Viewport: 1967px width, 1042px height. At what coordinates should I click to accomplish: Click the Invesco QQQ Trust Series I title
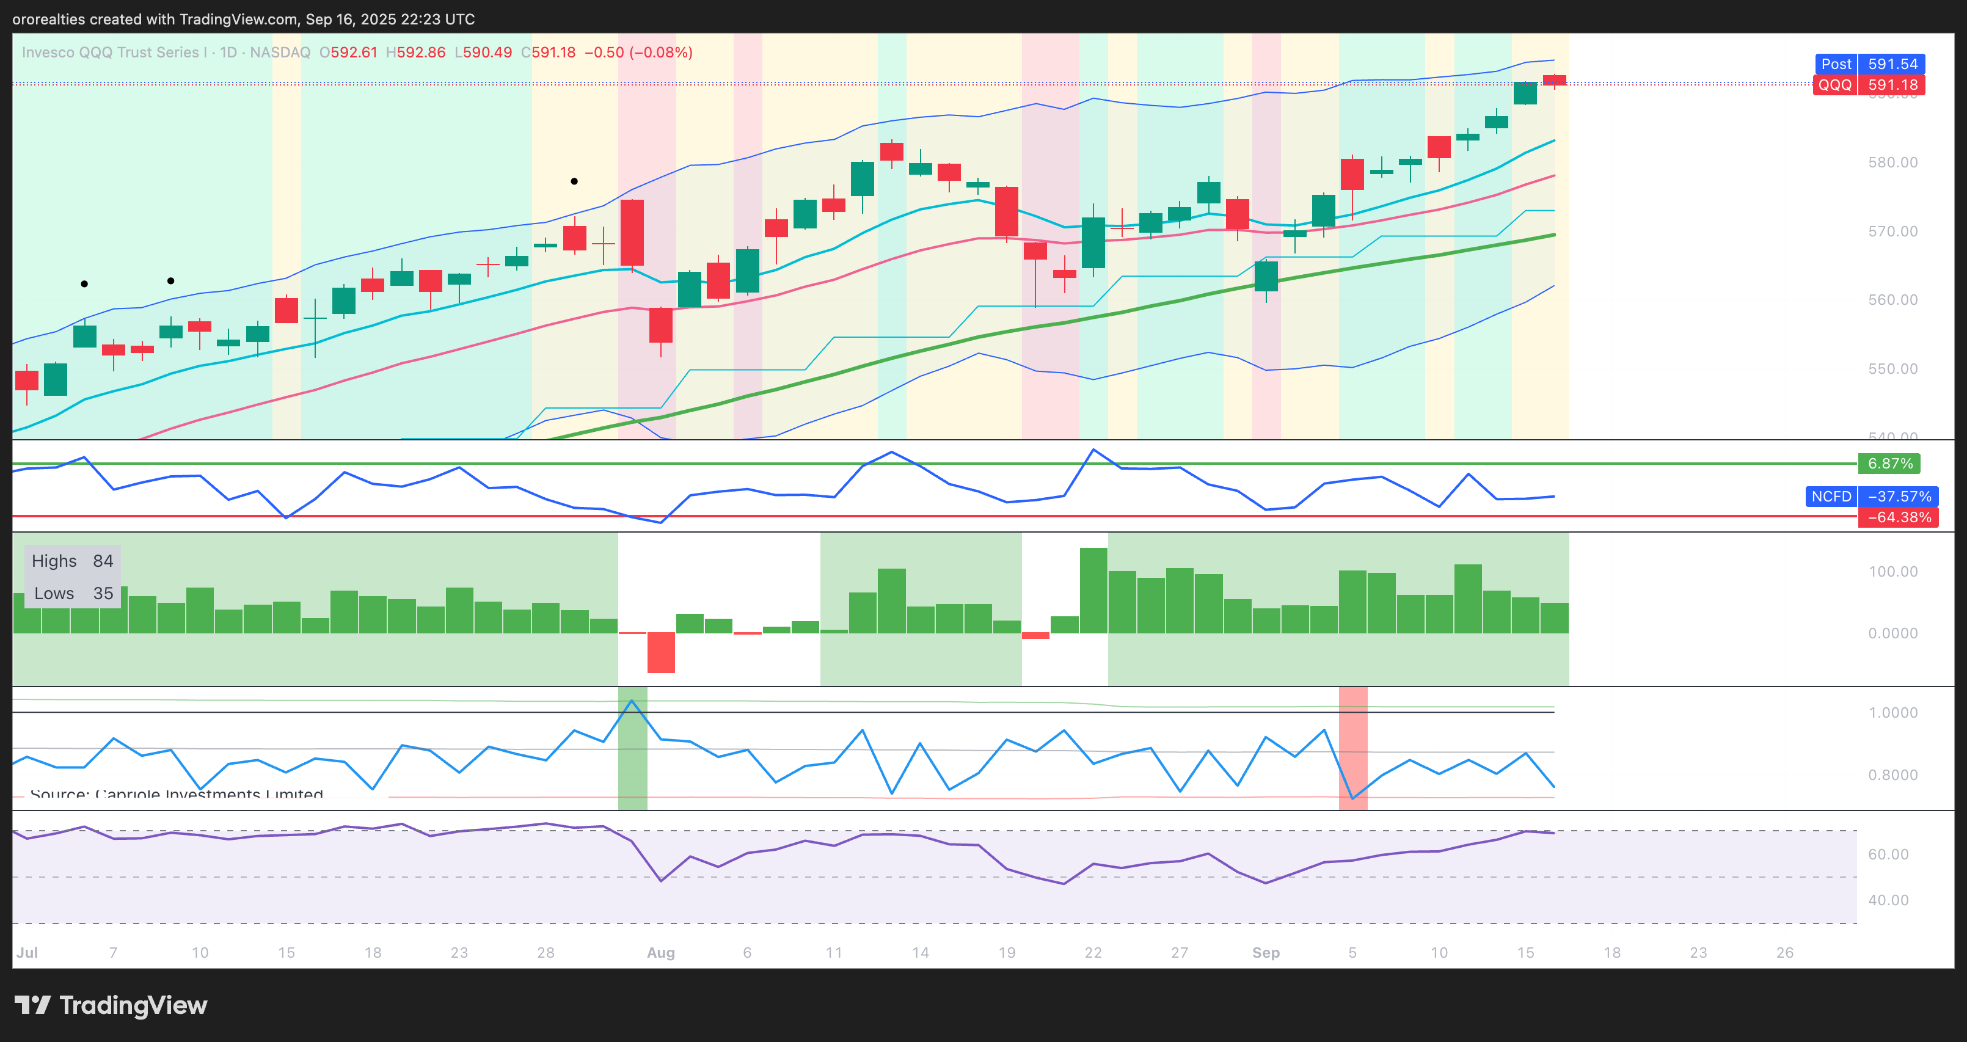coord(115,52)
